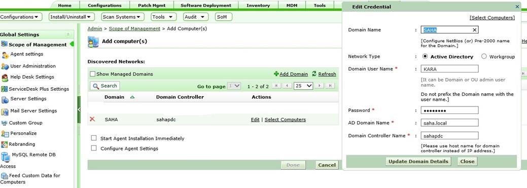527x188 pixels.
Task: Click the Domain User Name field
Action: pyautogui.click(x=450, y=69)
